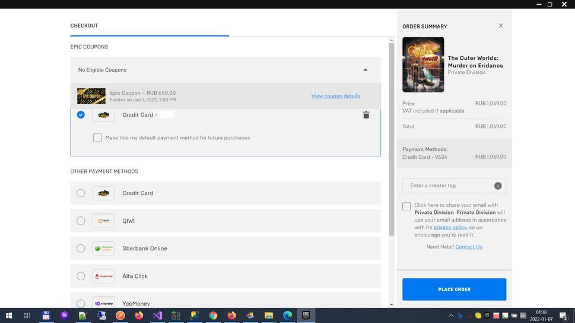Screen dimensions: 575x323
Task: Collapse the No Eligible Coupons section
Action: pyautogui.click(x=365, y=70)
